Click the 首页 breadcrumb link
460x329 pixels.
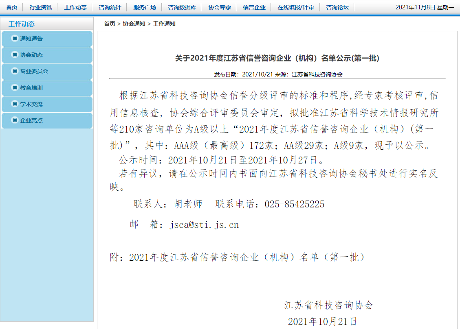click(x=110, y=24)
